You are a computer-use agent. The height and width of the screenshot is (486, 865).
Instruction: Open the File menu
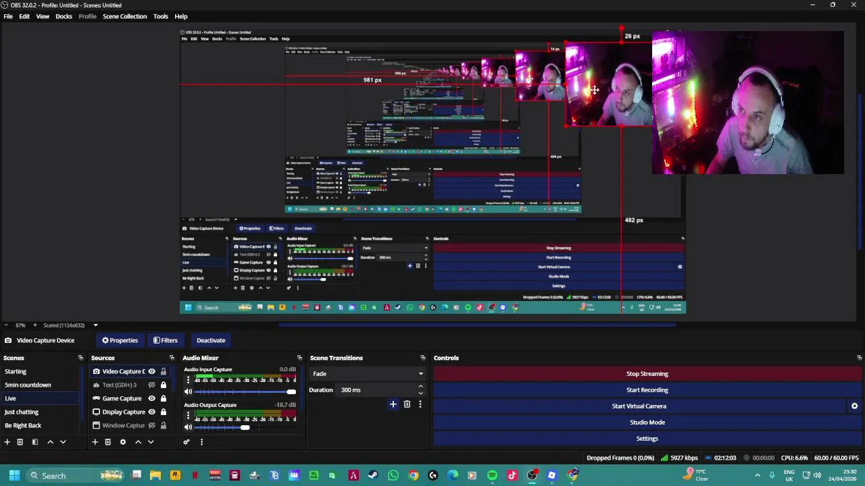pyautogui.click(x=8, y=16)
